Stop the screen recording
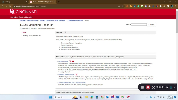Viewport: 178px width, 100px height. (142, 87)
